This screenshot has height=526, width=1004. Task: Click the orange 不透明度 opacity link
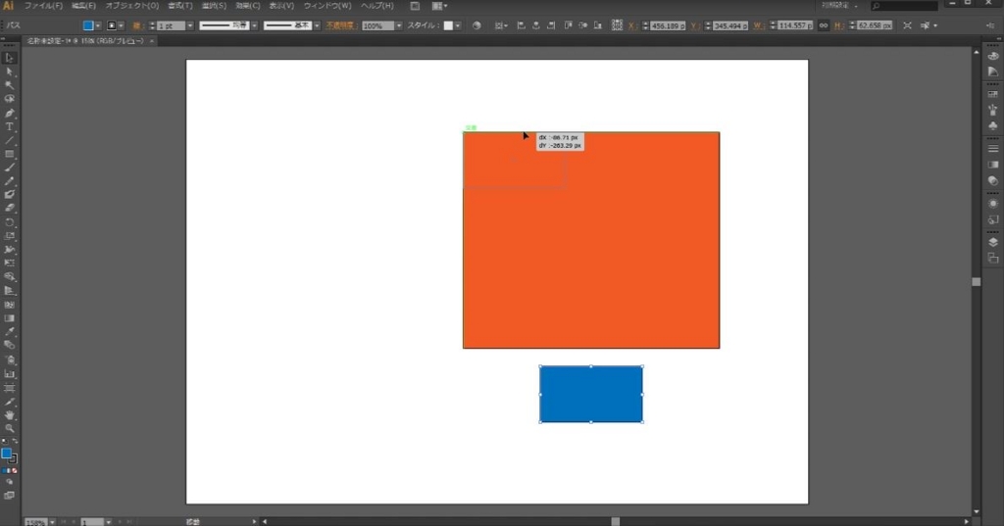pyautogui.click(x=340, y=25)
